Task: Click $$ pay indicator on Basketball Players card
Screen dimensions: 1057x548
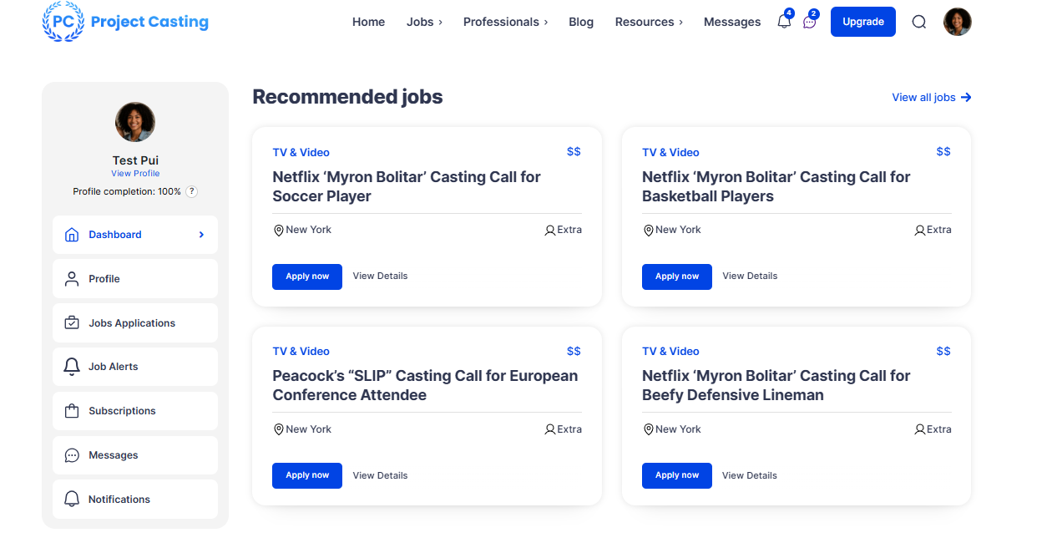Action: 943,151
